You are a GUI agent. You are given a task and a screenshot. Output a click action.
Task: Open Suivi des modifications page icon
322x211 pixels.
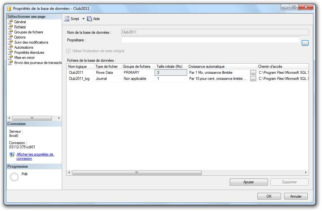[10, 42]
